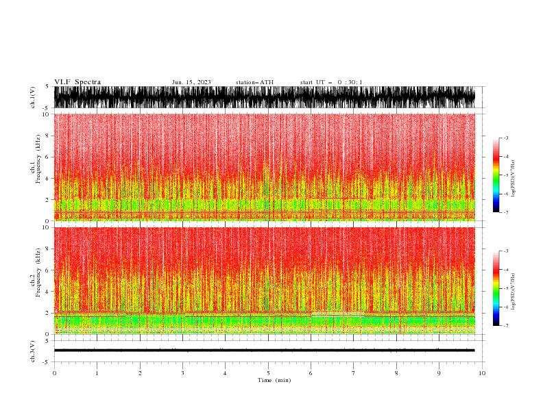Click the time axis tick label 7
Image resolution: width=543 pixels, height=419 pixels.
354,373
